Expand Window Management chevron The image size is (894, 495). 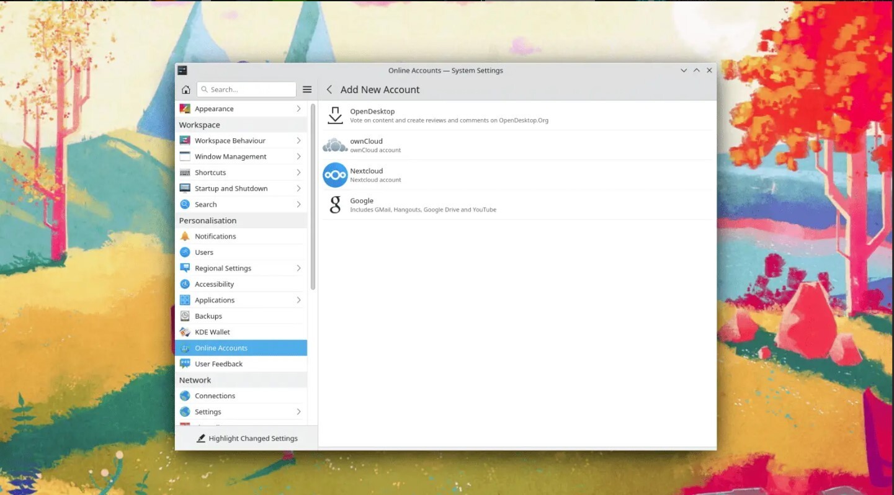(298, 156)
